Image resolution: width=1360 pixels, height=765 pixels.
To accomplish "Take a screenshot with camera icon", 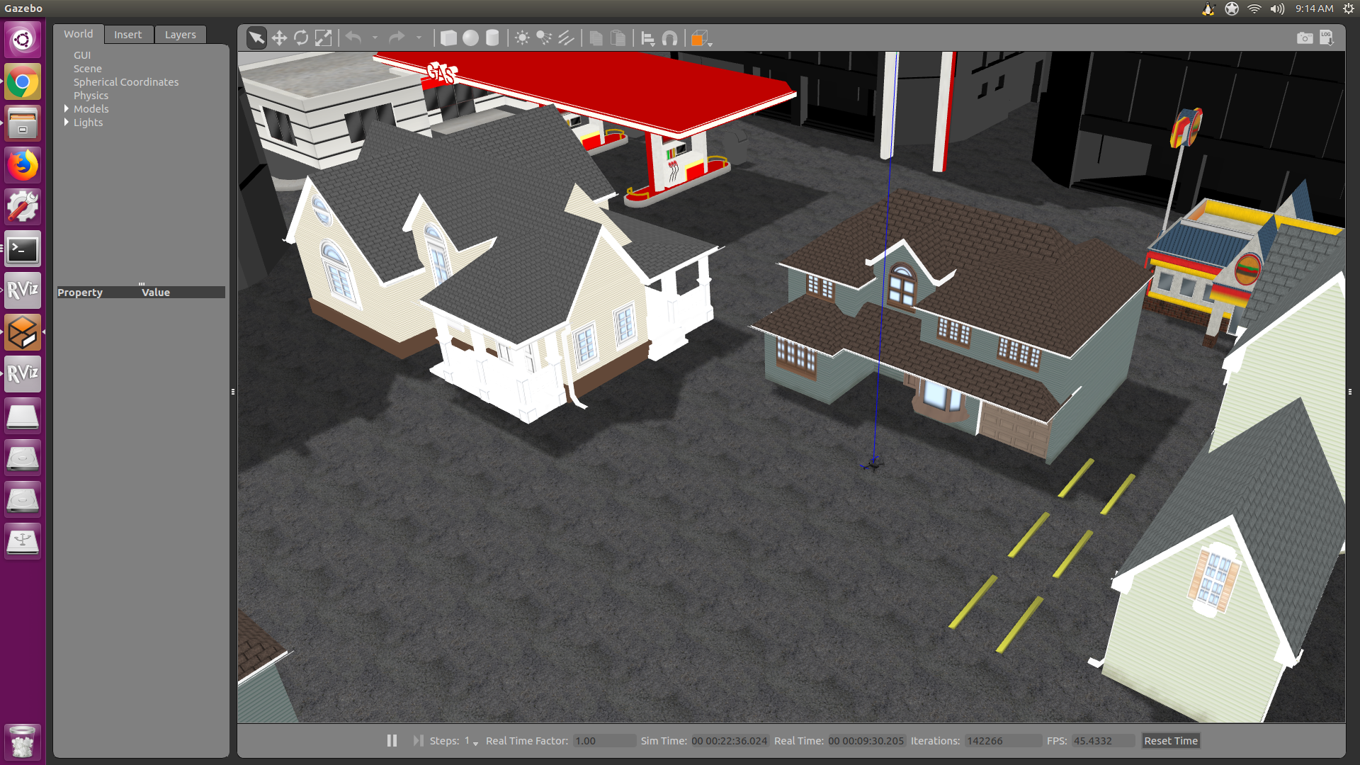I will pos(1304,38).
